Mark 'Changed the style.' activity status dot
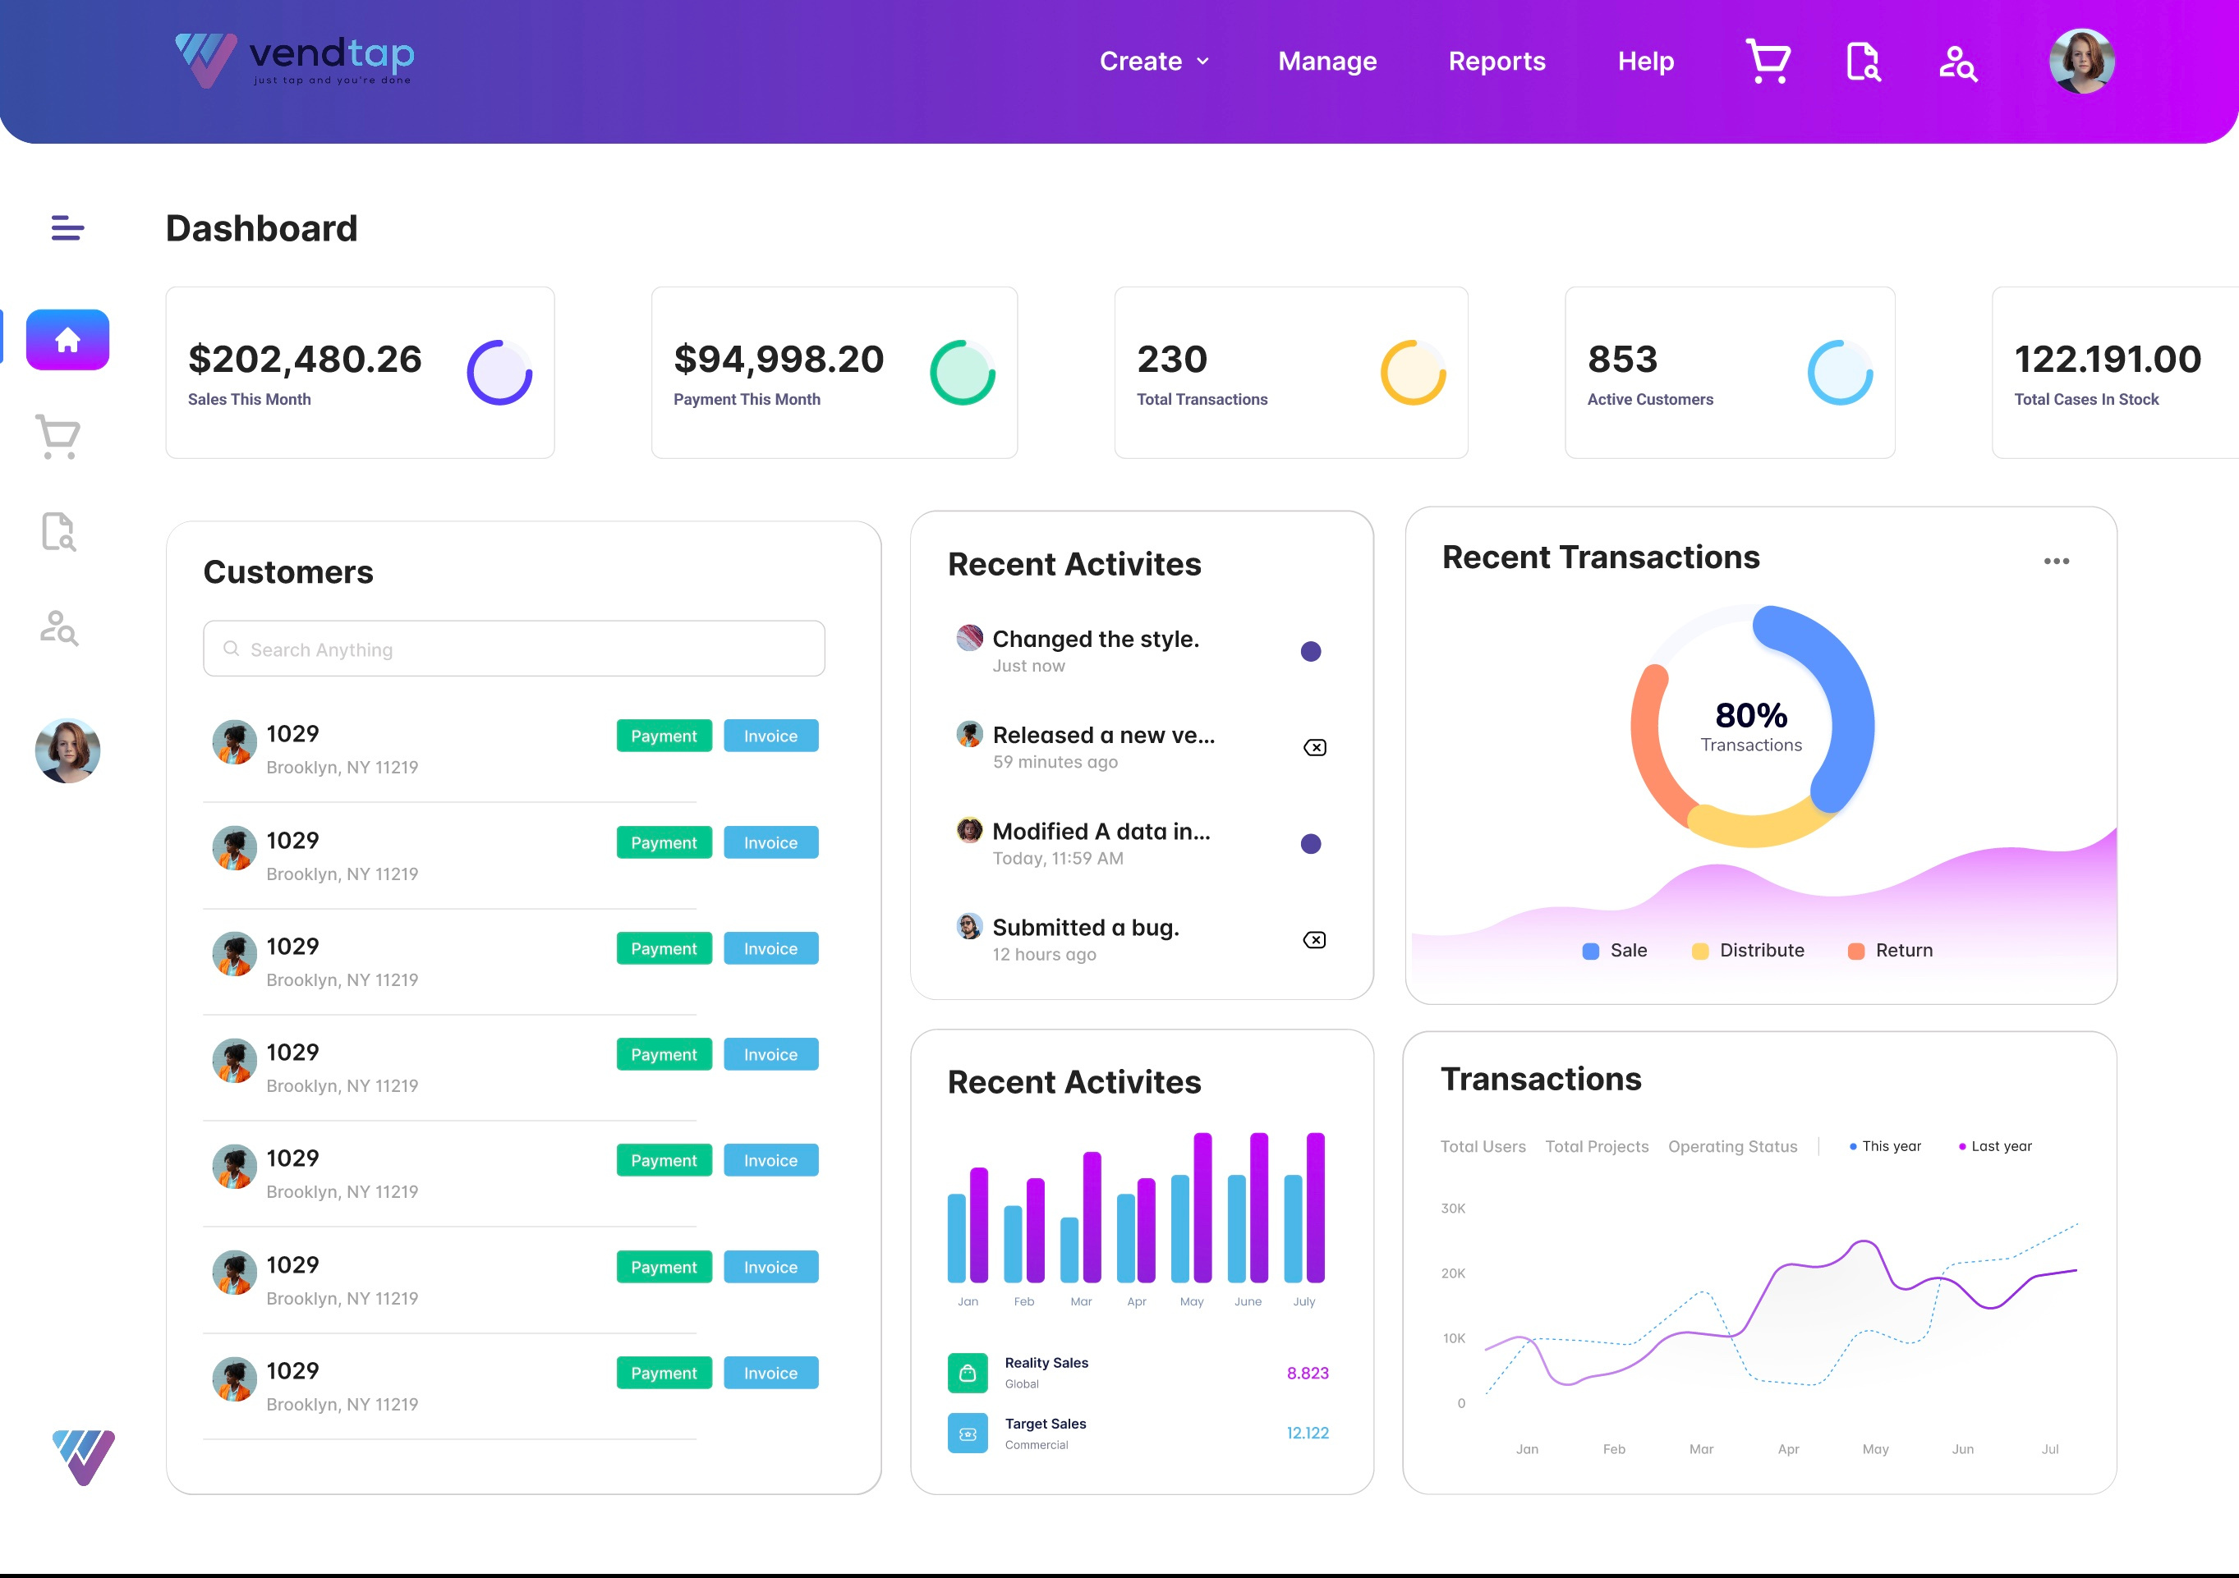 [1311, 651]
